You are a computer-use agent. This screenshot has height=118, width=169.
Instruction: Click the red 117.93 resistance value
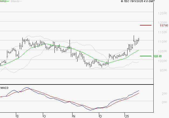point(164,25)
